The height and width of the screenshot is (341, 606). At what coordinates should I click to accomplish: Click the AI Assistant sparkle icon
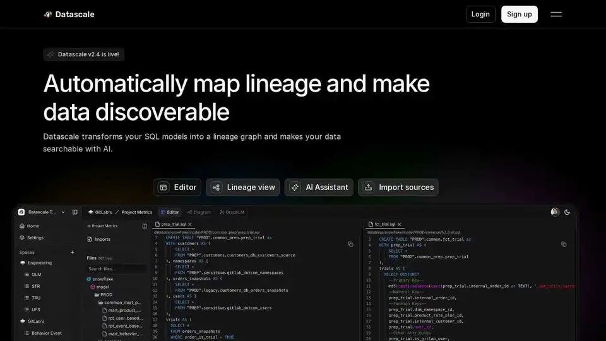tap(295, 188)
